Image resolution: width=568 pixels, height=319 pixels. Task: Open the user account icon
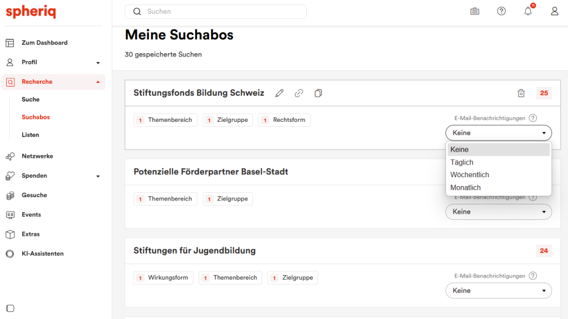pos(555,11)
